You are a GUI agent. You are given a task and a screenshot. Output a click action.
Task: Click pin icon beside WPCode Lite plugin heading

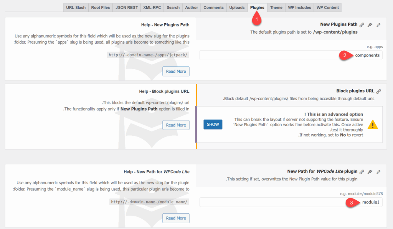(370, 172)
